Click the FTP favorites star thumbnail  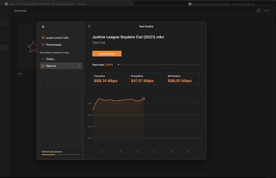pyautogui.click(x=27, y=47)
